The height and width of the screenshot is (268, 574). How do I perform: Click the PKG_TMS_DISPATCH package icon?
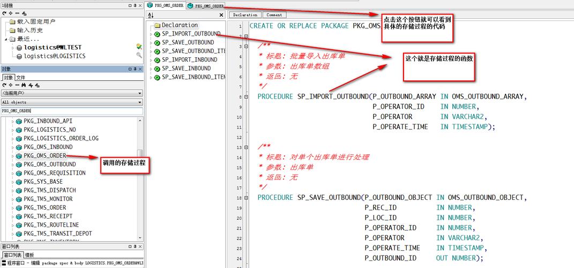[19, 190]
